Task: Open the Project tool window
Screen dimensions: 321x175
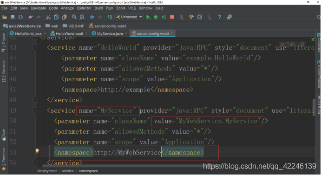Action: pos(4,43)
